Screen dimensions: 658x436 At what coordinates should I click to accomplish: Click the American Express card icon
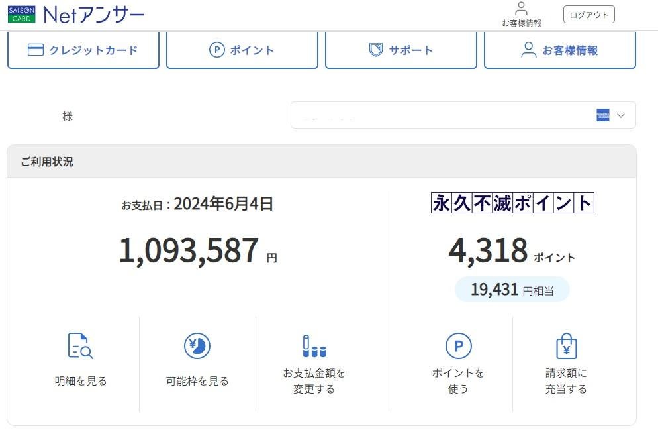(602, 115)
